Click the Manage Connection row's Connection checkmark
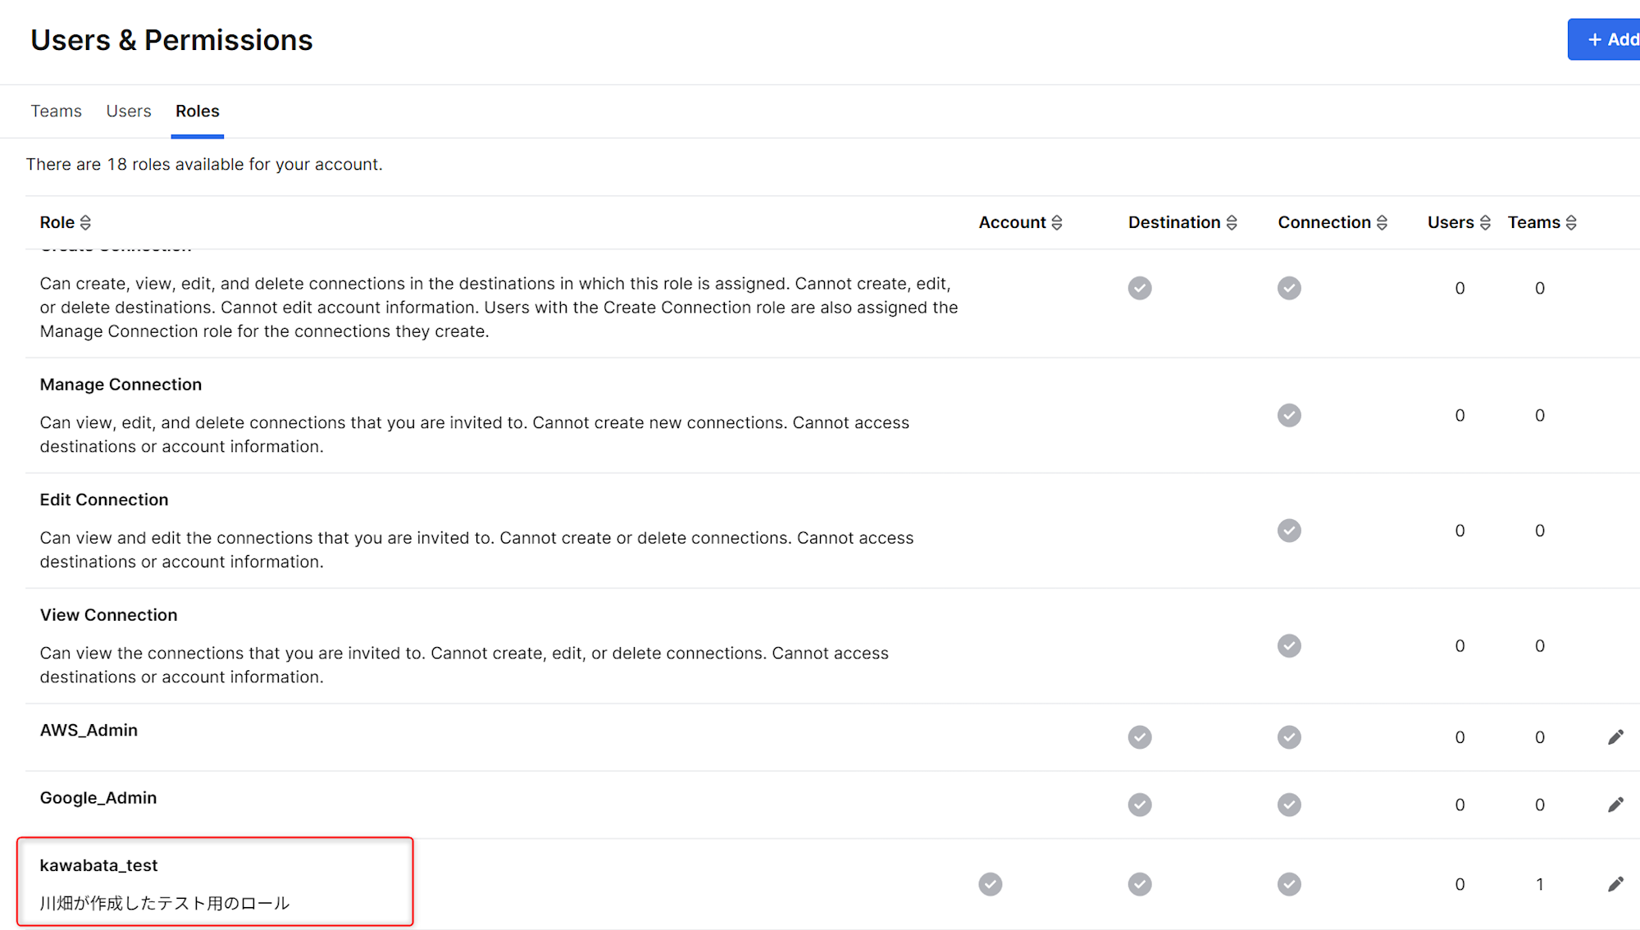Screen dimensions: 1640x930 [x=1288, y=415]
